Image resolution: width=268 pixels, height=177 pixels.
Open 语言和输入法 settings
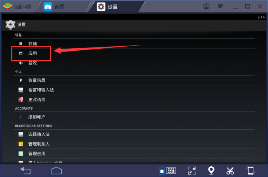pyautogui.click(x=134, y=90)
